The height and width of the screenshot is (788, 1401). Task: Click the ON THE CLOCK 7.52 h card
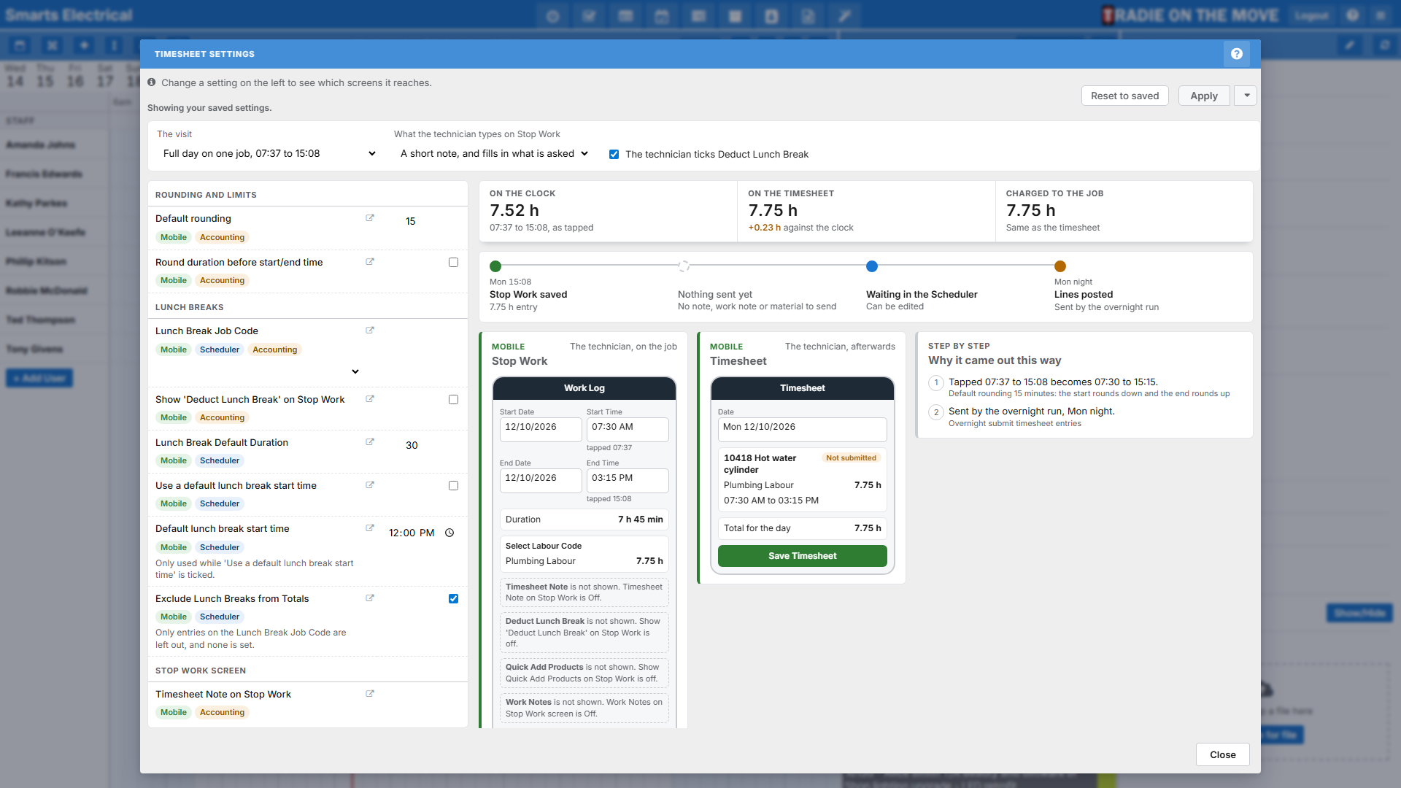tap(609, 212)
